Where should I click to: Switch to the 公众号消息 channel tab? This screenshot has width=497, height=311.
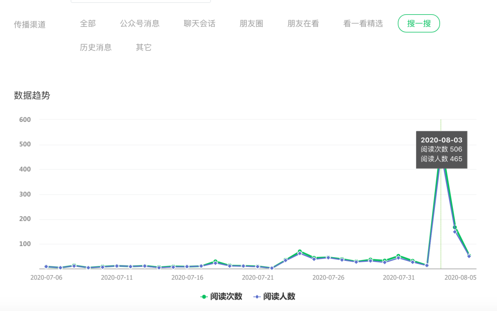pos(140,23)
